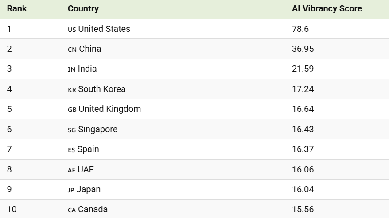This screenshot has height=218, width=389.
Task: Click rank number 5 cell
Action: [9, 109]
